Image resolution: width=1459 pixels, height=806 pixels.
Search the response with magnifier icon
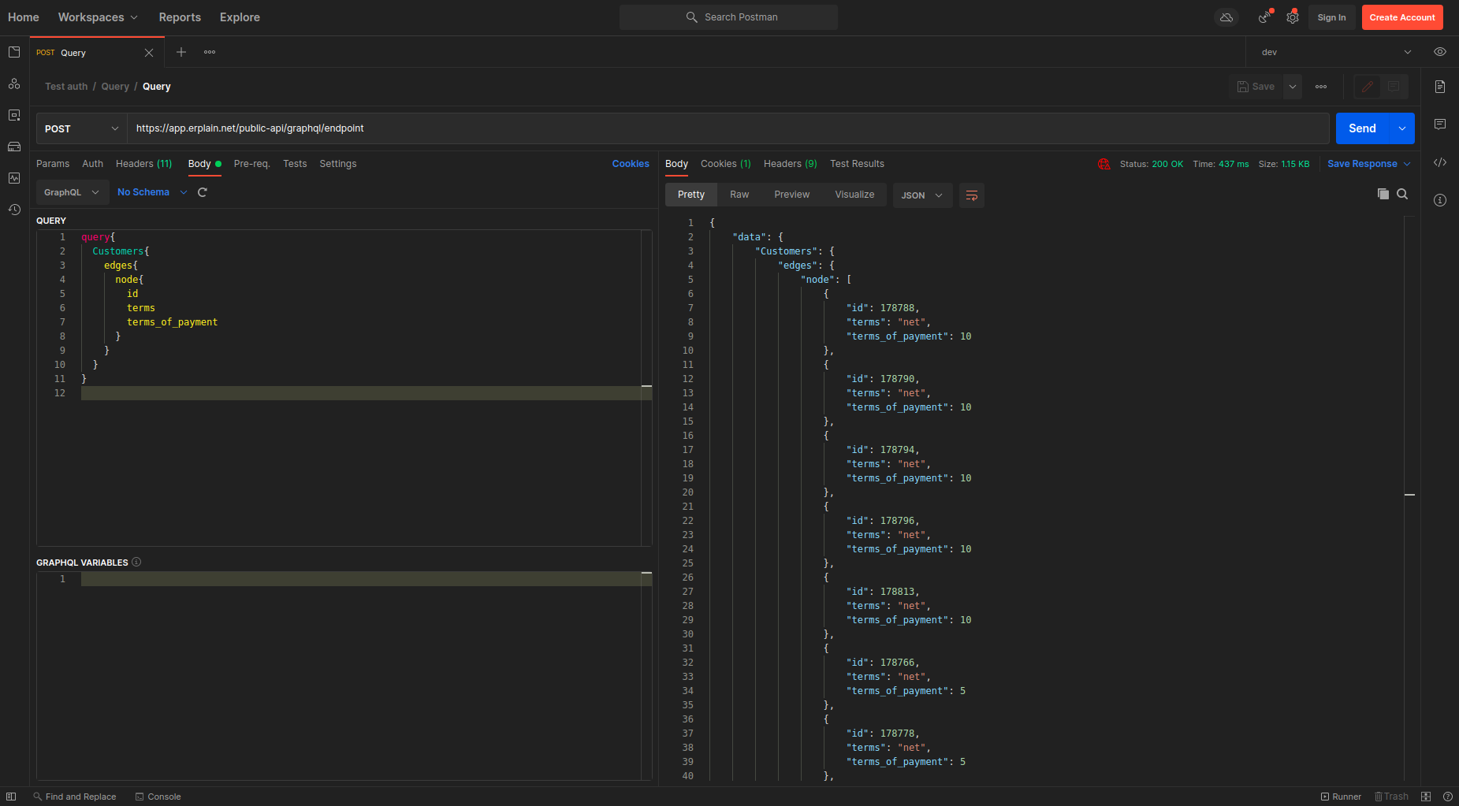[x=1402, y=194]
